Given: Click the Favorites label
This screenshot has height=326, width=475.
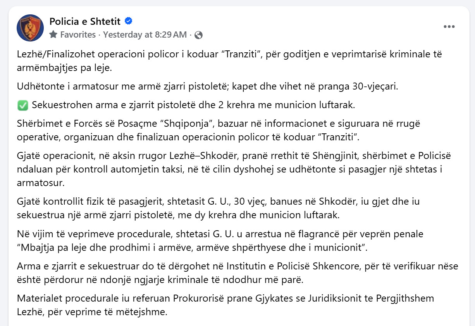Looking at the screenshot, I should click(x=78, y=34).
